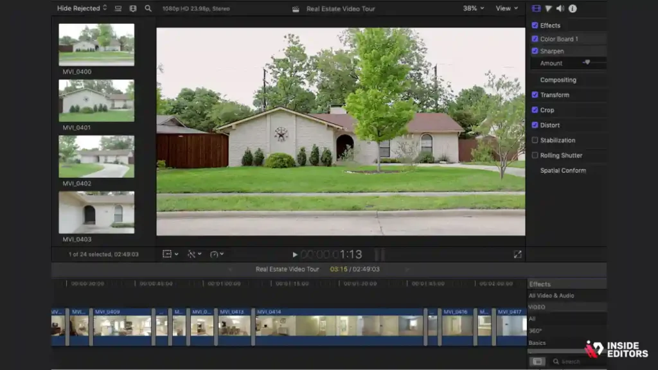Screen dimensions: 658x370
Task: Enable the Rolling Shutter checkbox
Action: click(535, 155)
